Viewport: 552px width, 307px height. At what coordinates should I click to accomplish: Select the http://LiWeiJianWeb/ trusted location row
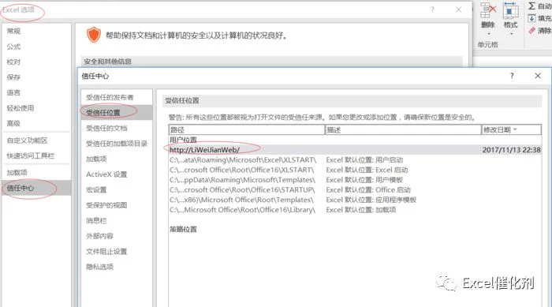click(355, 150)
